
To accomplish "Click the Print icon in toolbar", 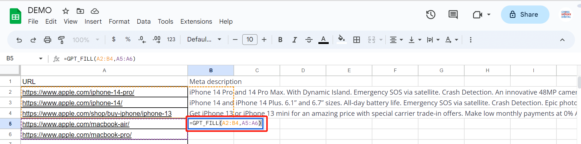I will click(x=47, y=40).
